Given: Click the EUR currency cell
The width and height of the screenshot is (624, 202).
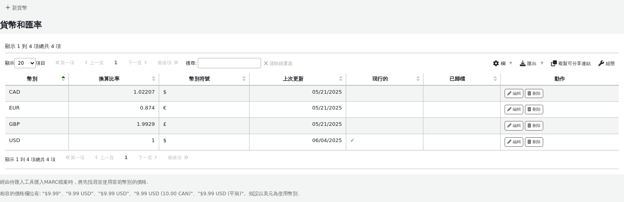Looking at the screenshot, I should click(x=37, y=109).
